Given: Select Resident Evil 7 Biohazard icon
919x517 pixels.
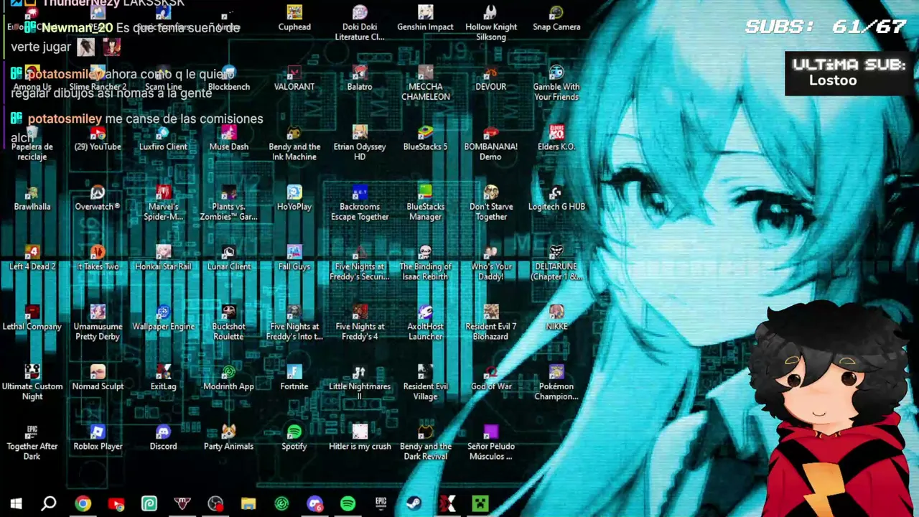Looking at the screenshot, I should point(491,323).
